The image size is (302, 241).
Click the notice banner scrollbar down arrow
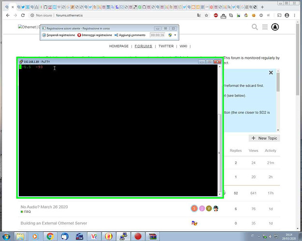pos(278,130)
